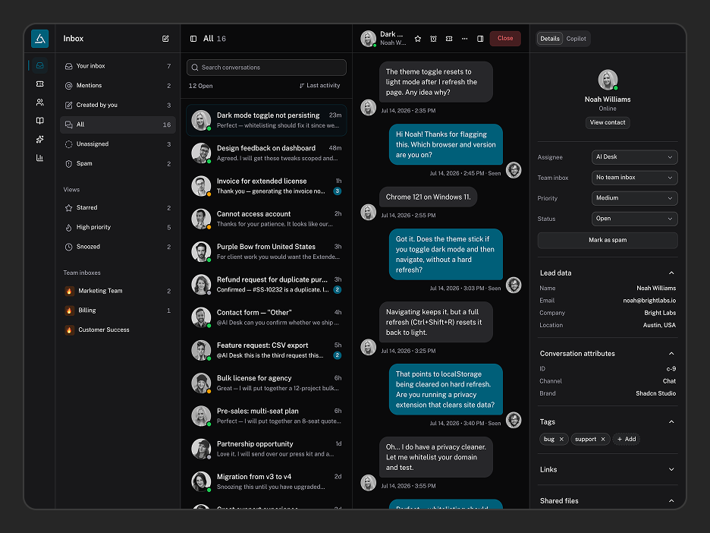Open the knowledge base book icon

pyautogui.click(x=40, y=121)
